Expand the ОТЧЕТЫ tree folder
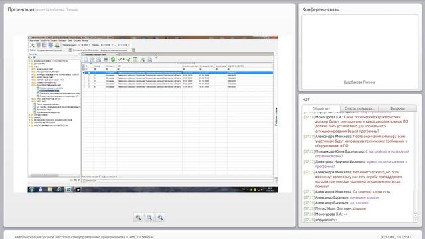425x239 pixels. point(29,118)
